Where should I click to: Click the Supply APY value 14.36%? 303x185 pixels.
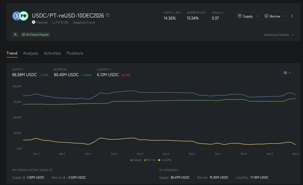coord(169,18)
